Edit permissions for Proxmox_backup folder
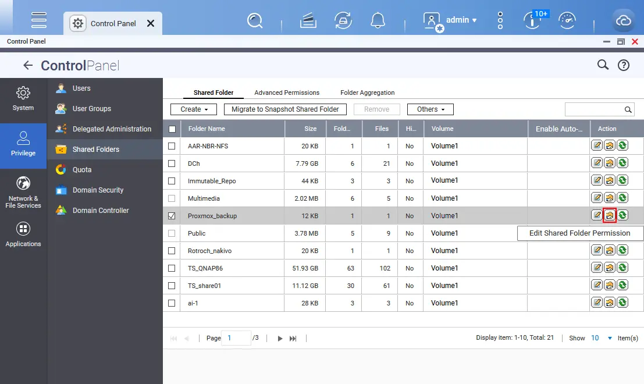The image size is (644, 384). click(x=610, y=215)
